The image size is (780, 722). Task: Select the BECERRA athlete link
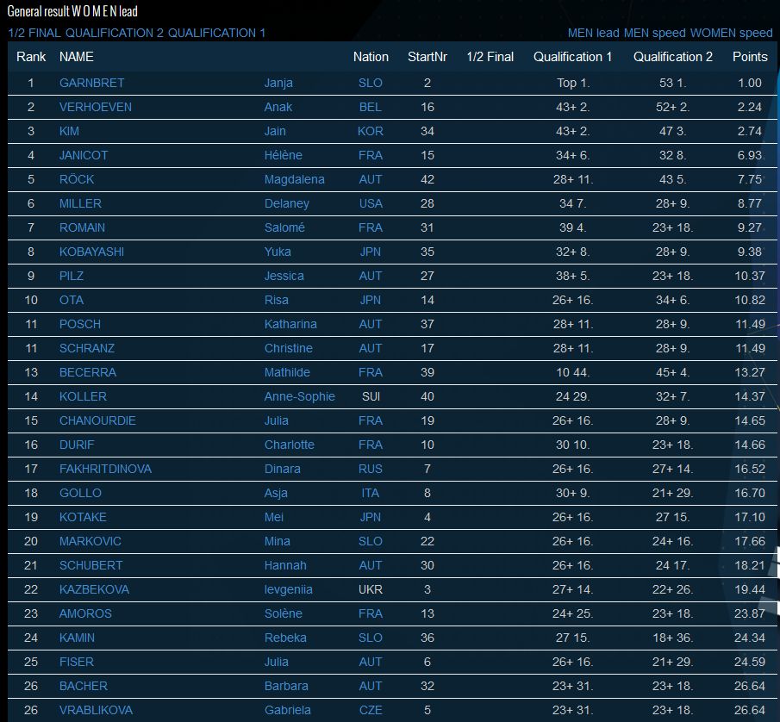(x=88, y=372)
